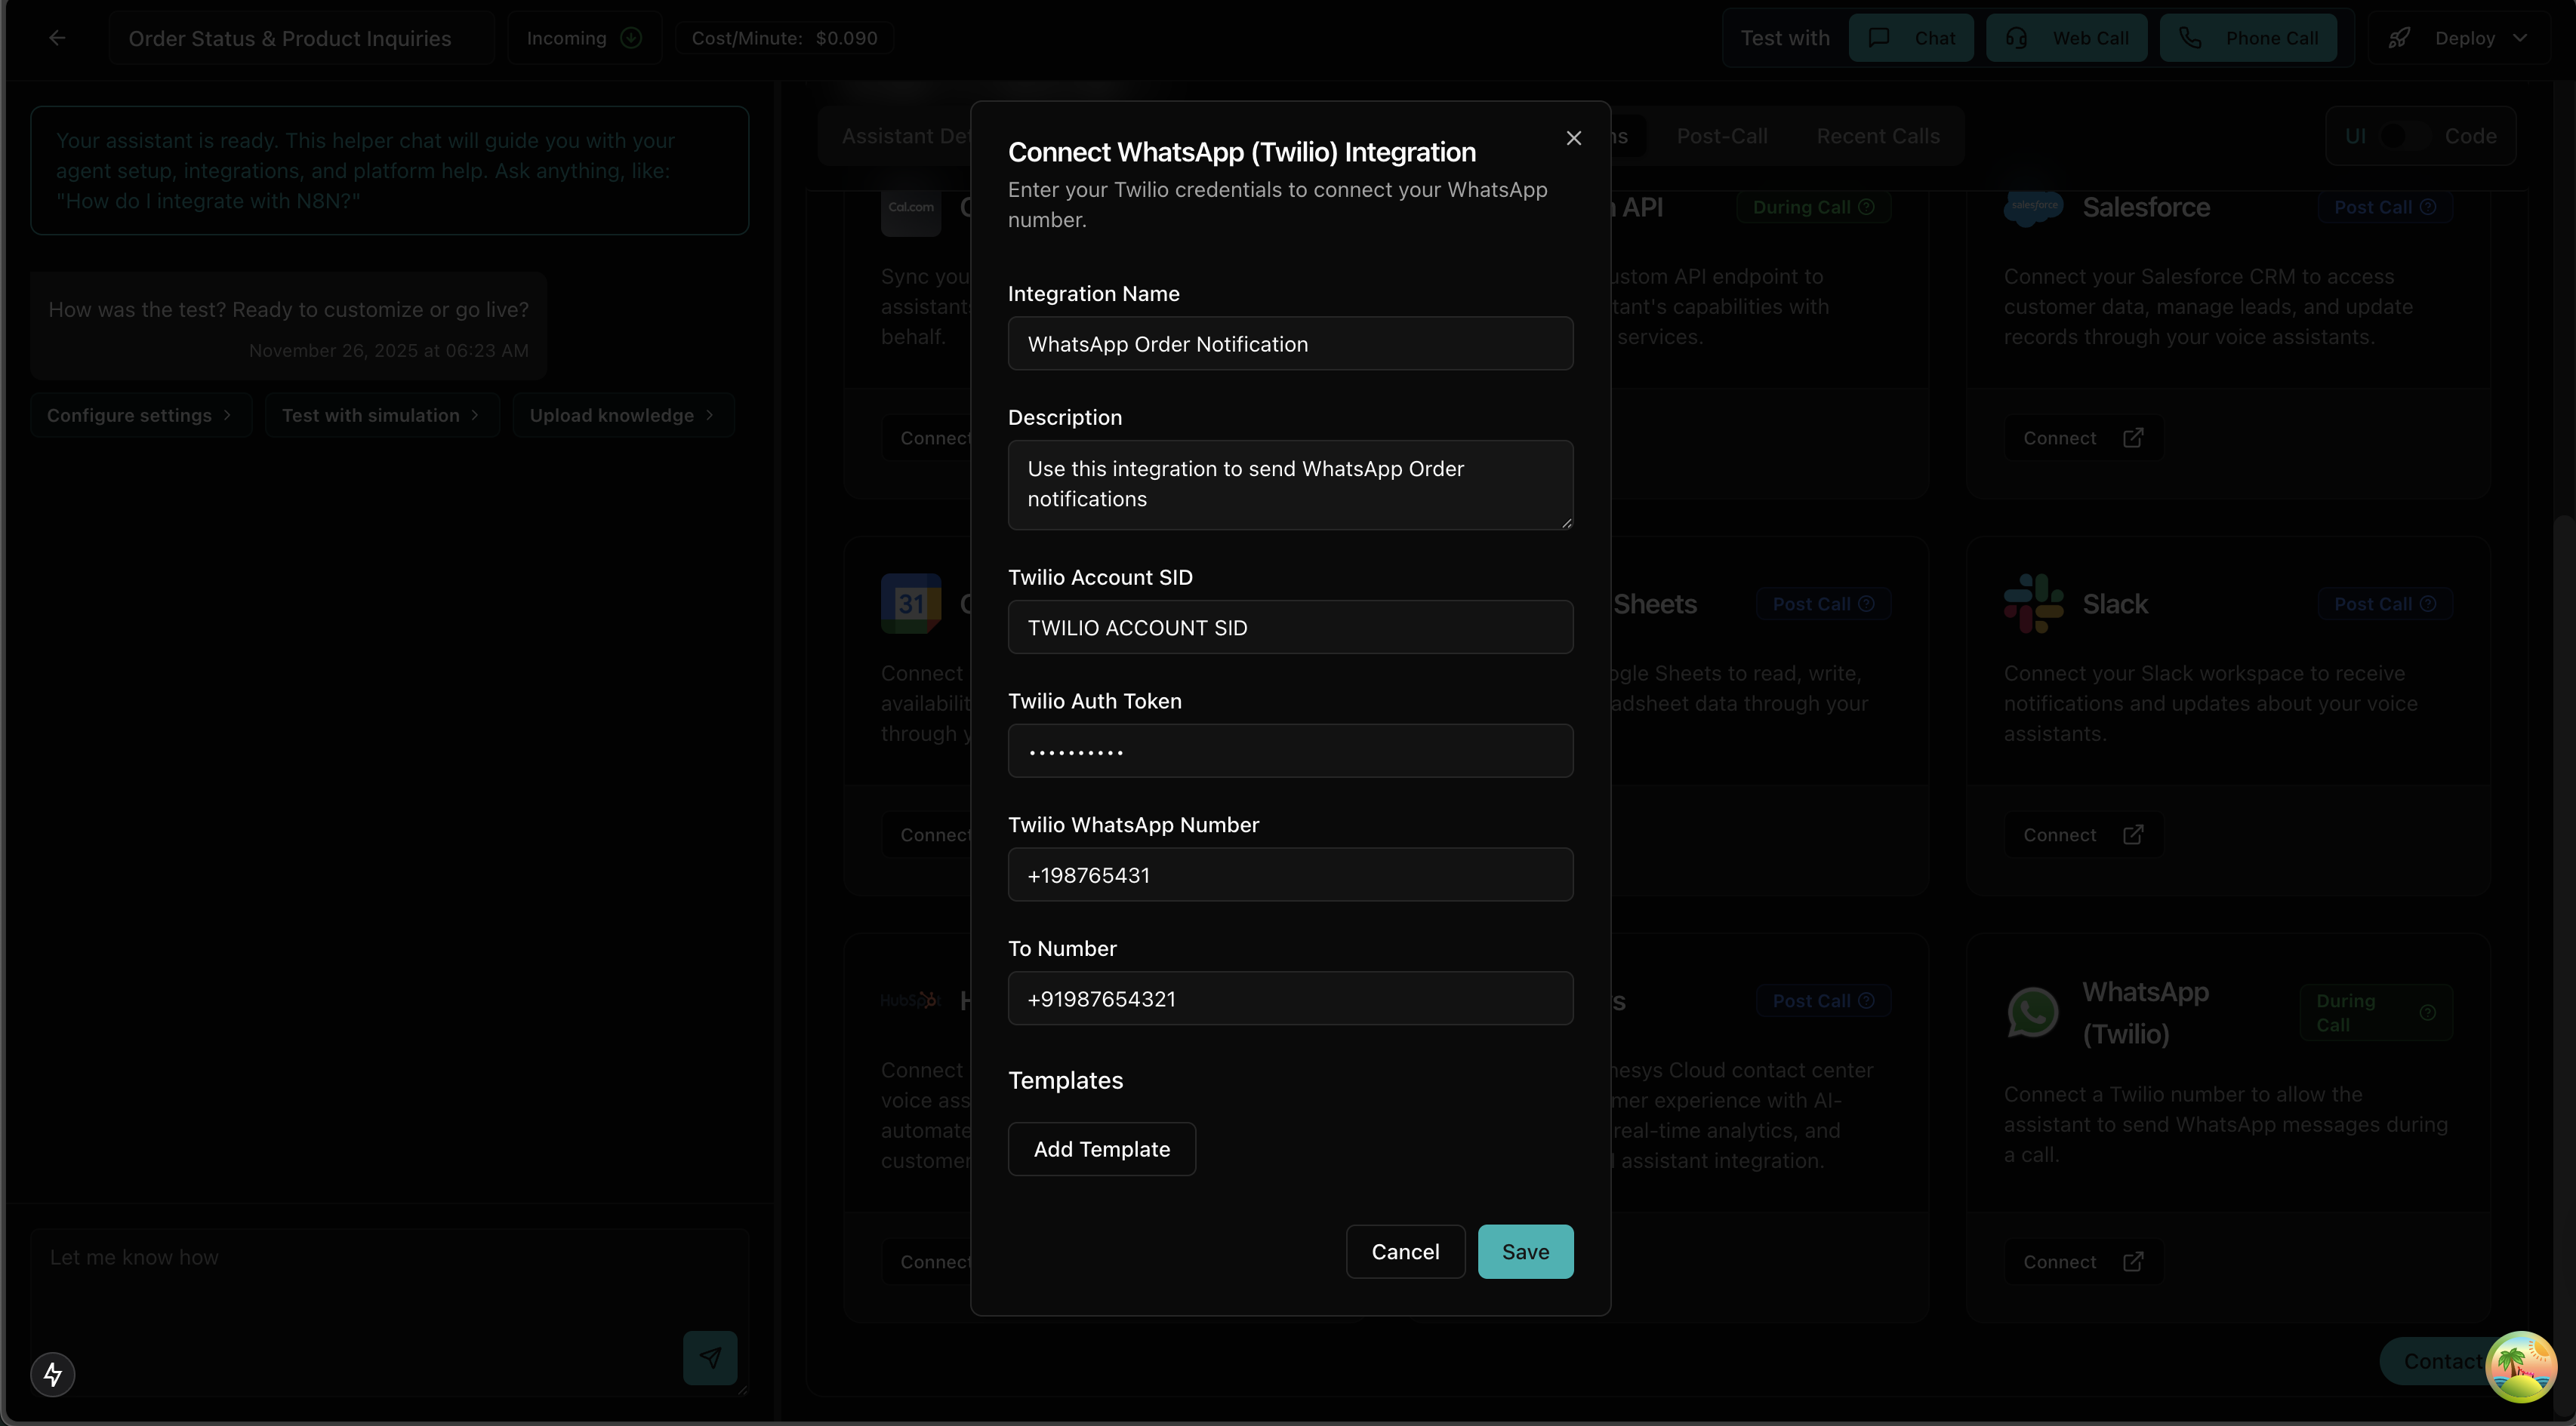Screen dimensions: 2576x1426
Task: Open the Recent Calls tab
Action: click(x=1877, y=135)
